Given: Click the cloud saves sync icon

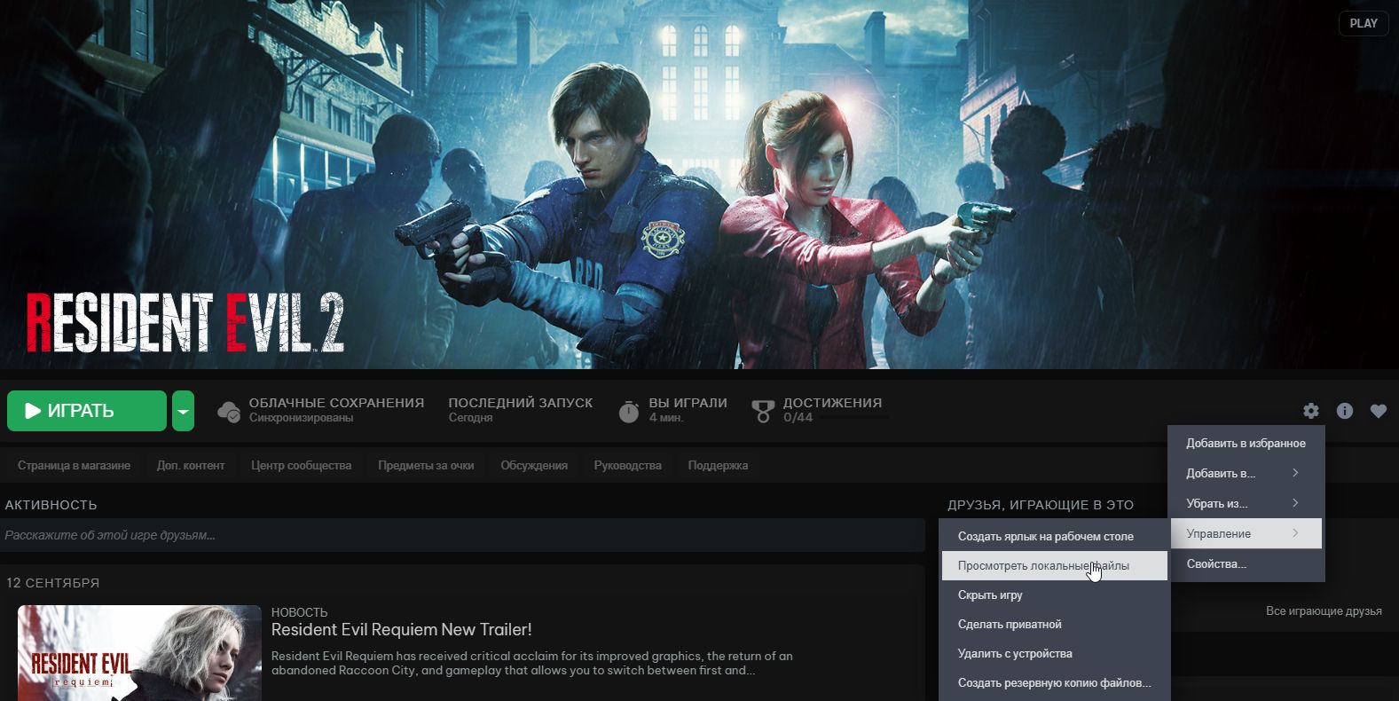Looking at the screenshot, I should click(229, 412).
